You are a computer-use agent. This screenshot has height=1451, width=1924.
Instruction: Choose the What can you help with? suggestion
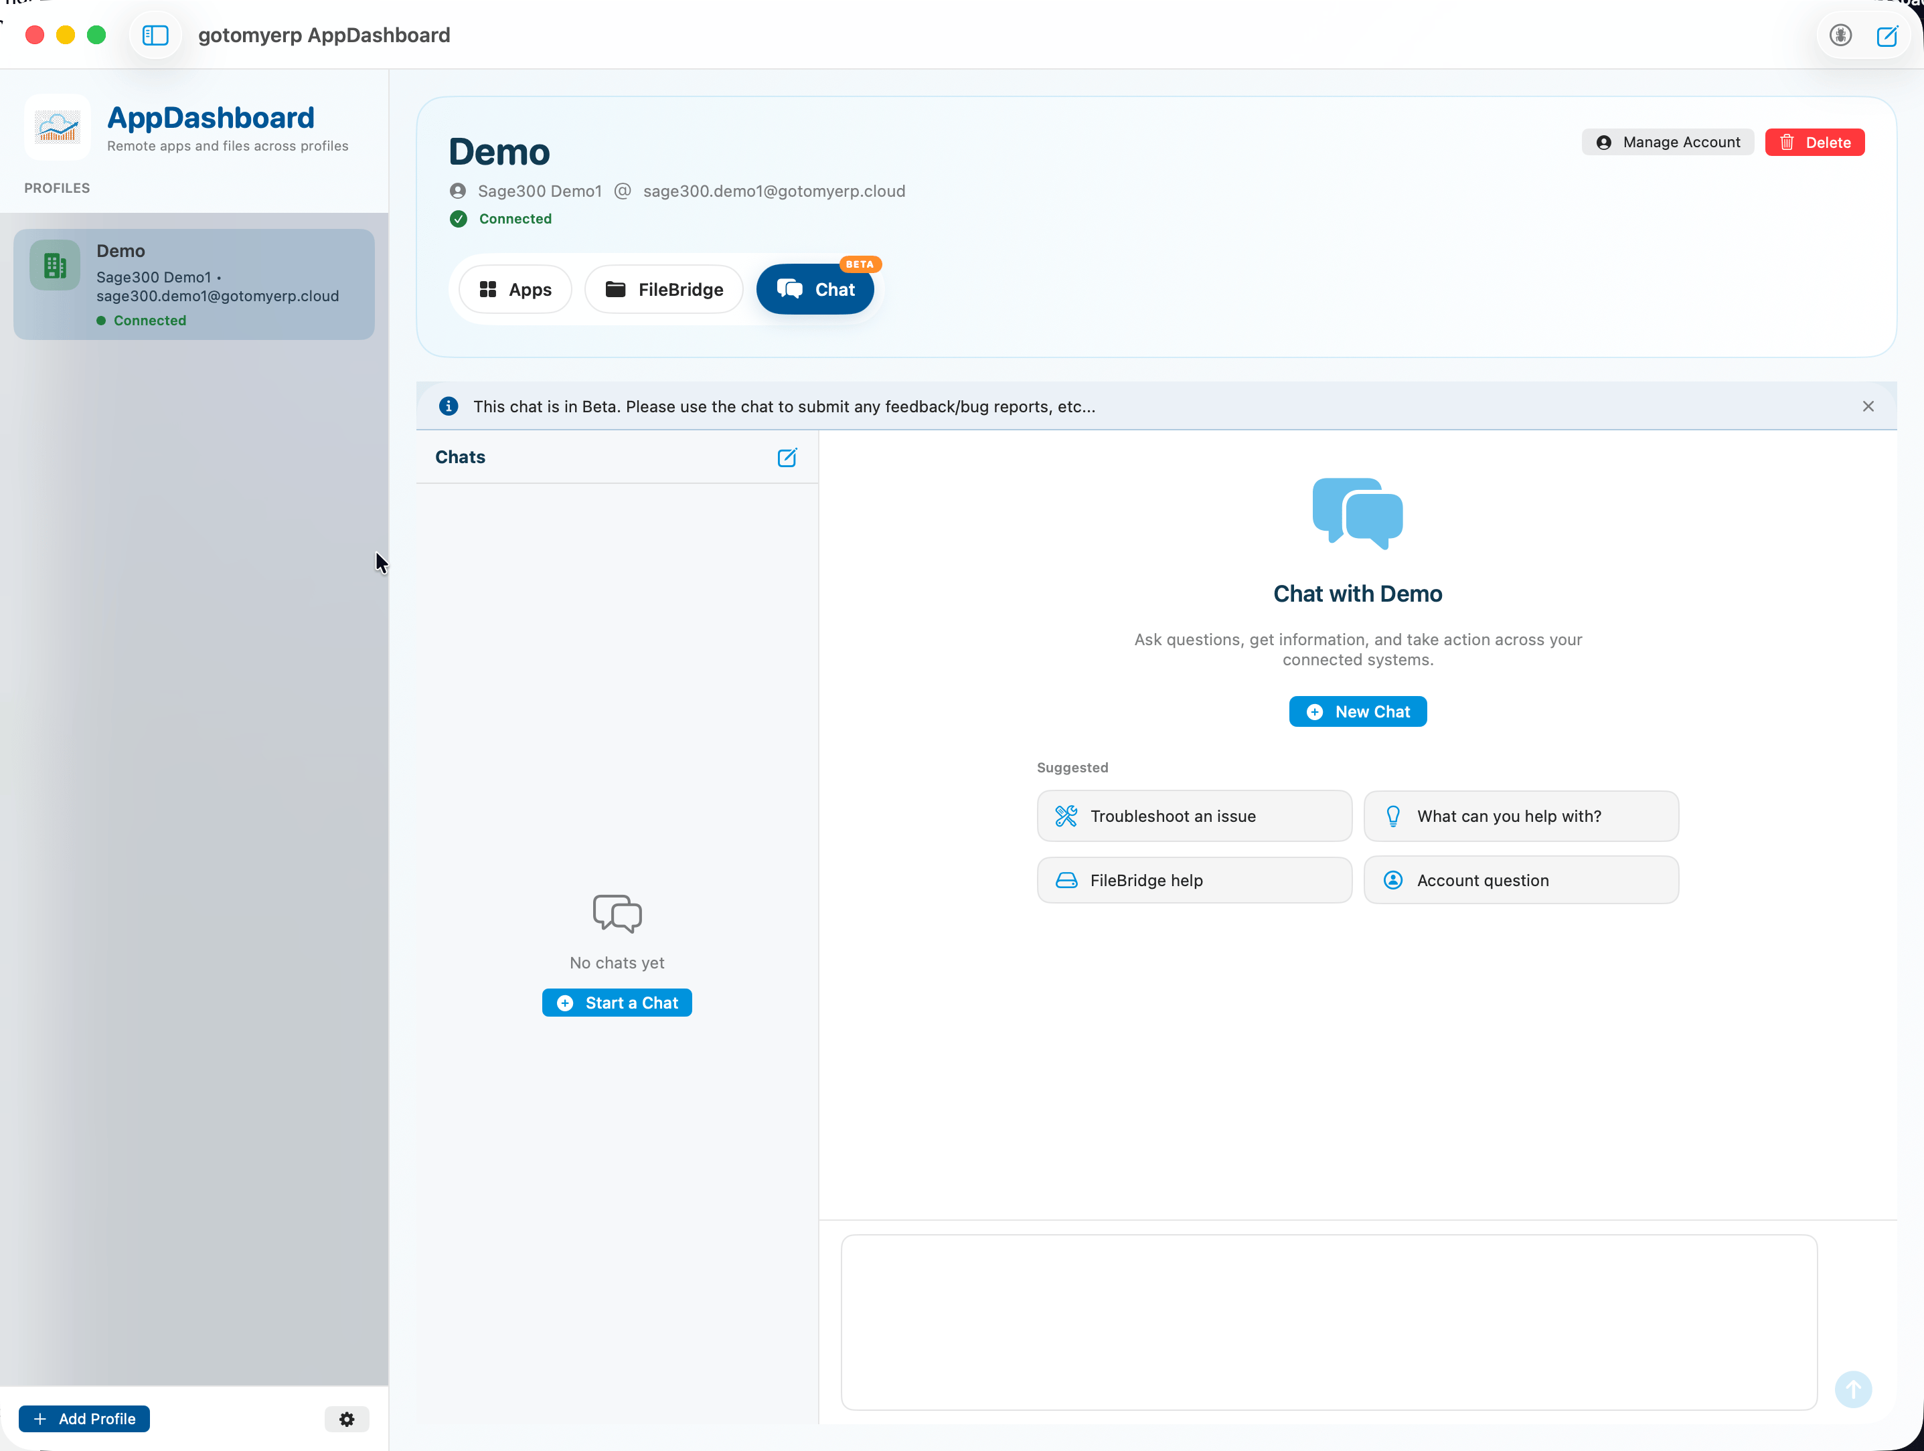click(1521, 817)
